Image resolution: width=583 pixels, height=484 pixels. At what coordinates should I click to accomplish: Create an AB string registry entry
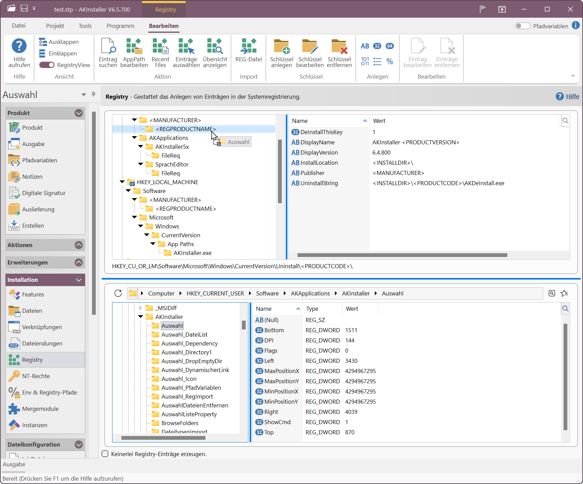[x=365, y=46]
